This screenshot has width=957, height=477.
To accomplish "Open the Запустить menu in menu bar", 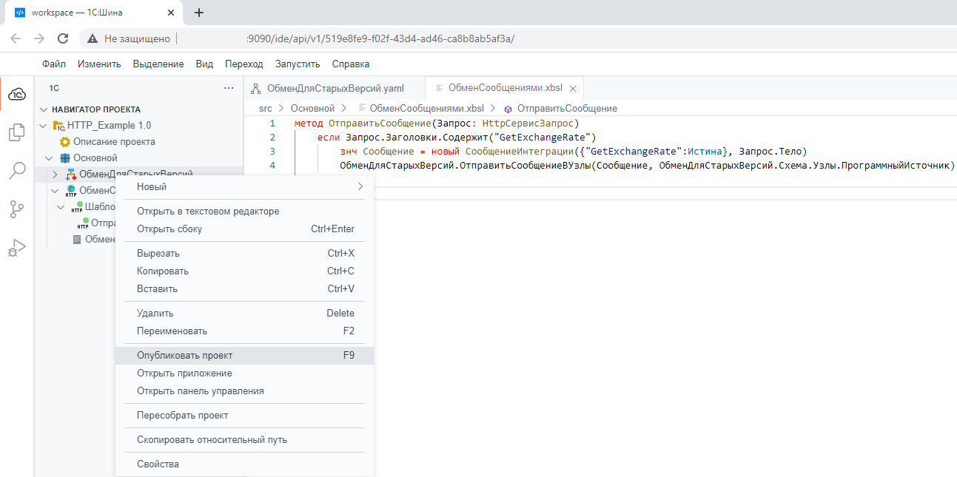I will (x=297, y=64).
